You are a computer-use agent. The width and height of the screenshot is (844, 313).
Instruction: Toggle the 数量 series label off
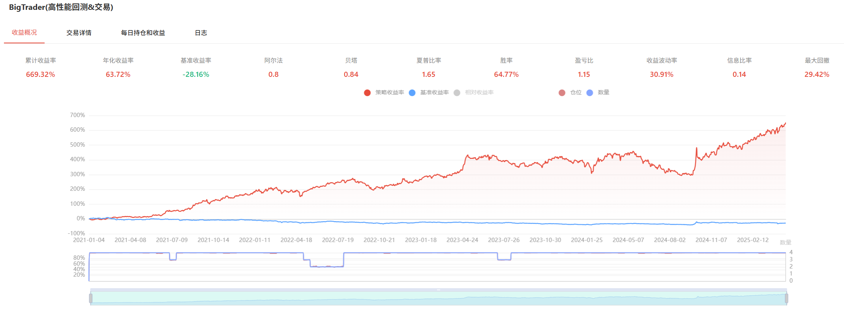[604, 93]
